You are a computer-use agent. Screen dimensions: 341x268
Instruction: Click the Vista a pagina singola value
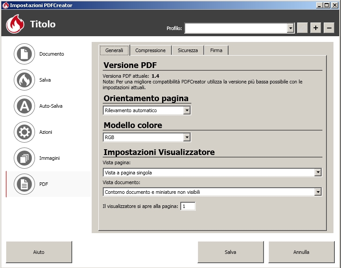(x=128, y=173)
